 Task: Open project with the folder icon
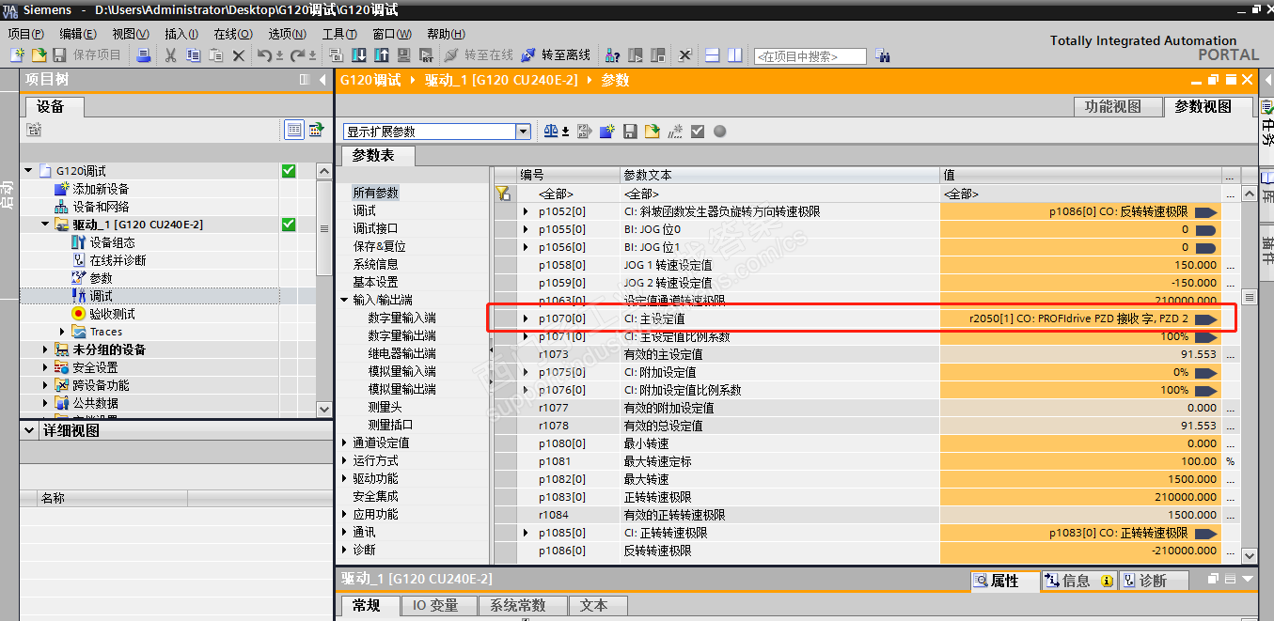pyautogui.click(x=39, y=55)
